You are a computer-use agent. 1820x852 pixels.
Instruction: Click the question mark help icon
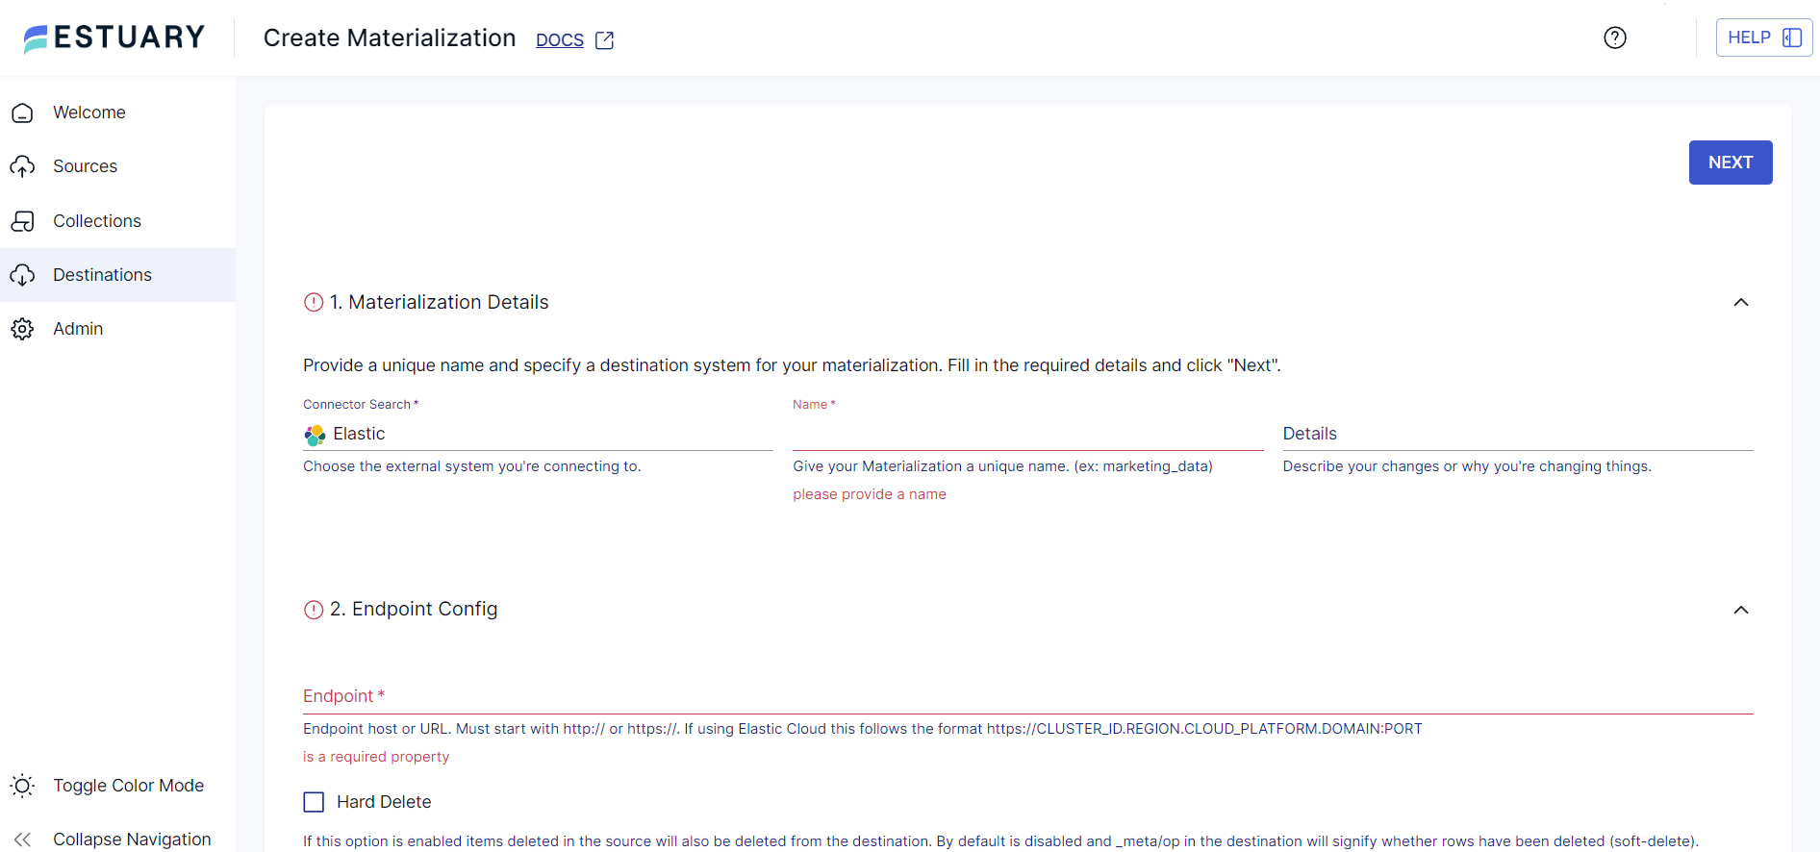tap(1615, 38)
